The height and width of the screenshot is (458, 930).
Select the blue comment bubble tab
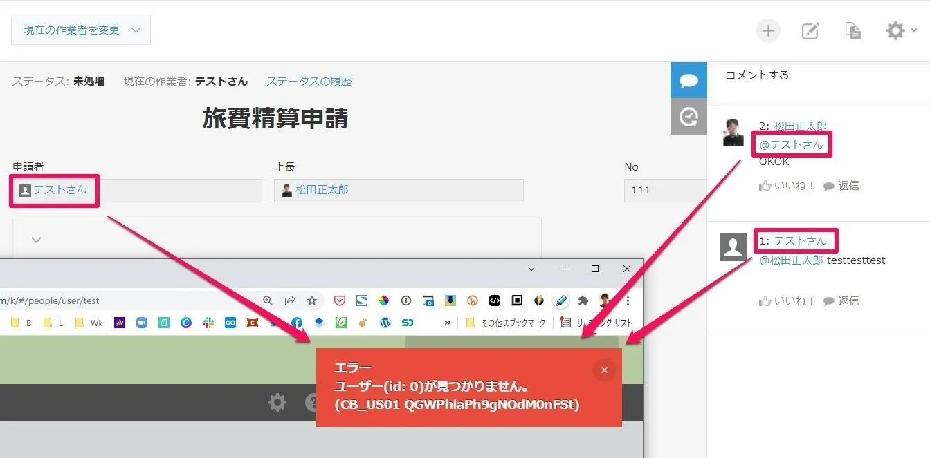tap(689, 80)
